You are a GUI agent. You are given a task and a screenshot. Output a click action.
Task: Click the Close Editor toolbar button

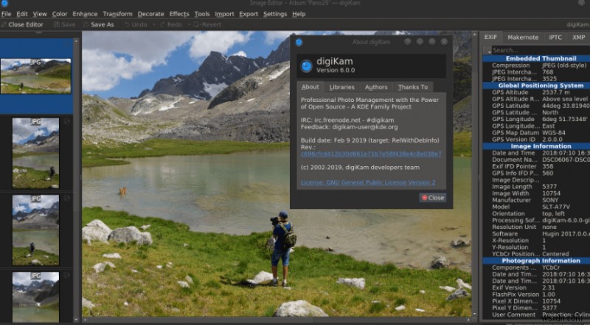click(22, 24)
